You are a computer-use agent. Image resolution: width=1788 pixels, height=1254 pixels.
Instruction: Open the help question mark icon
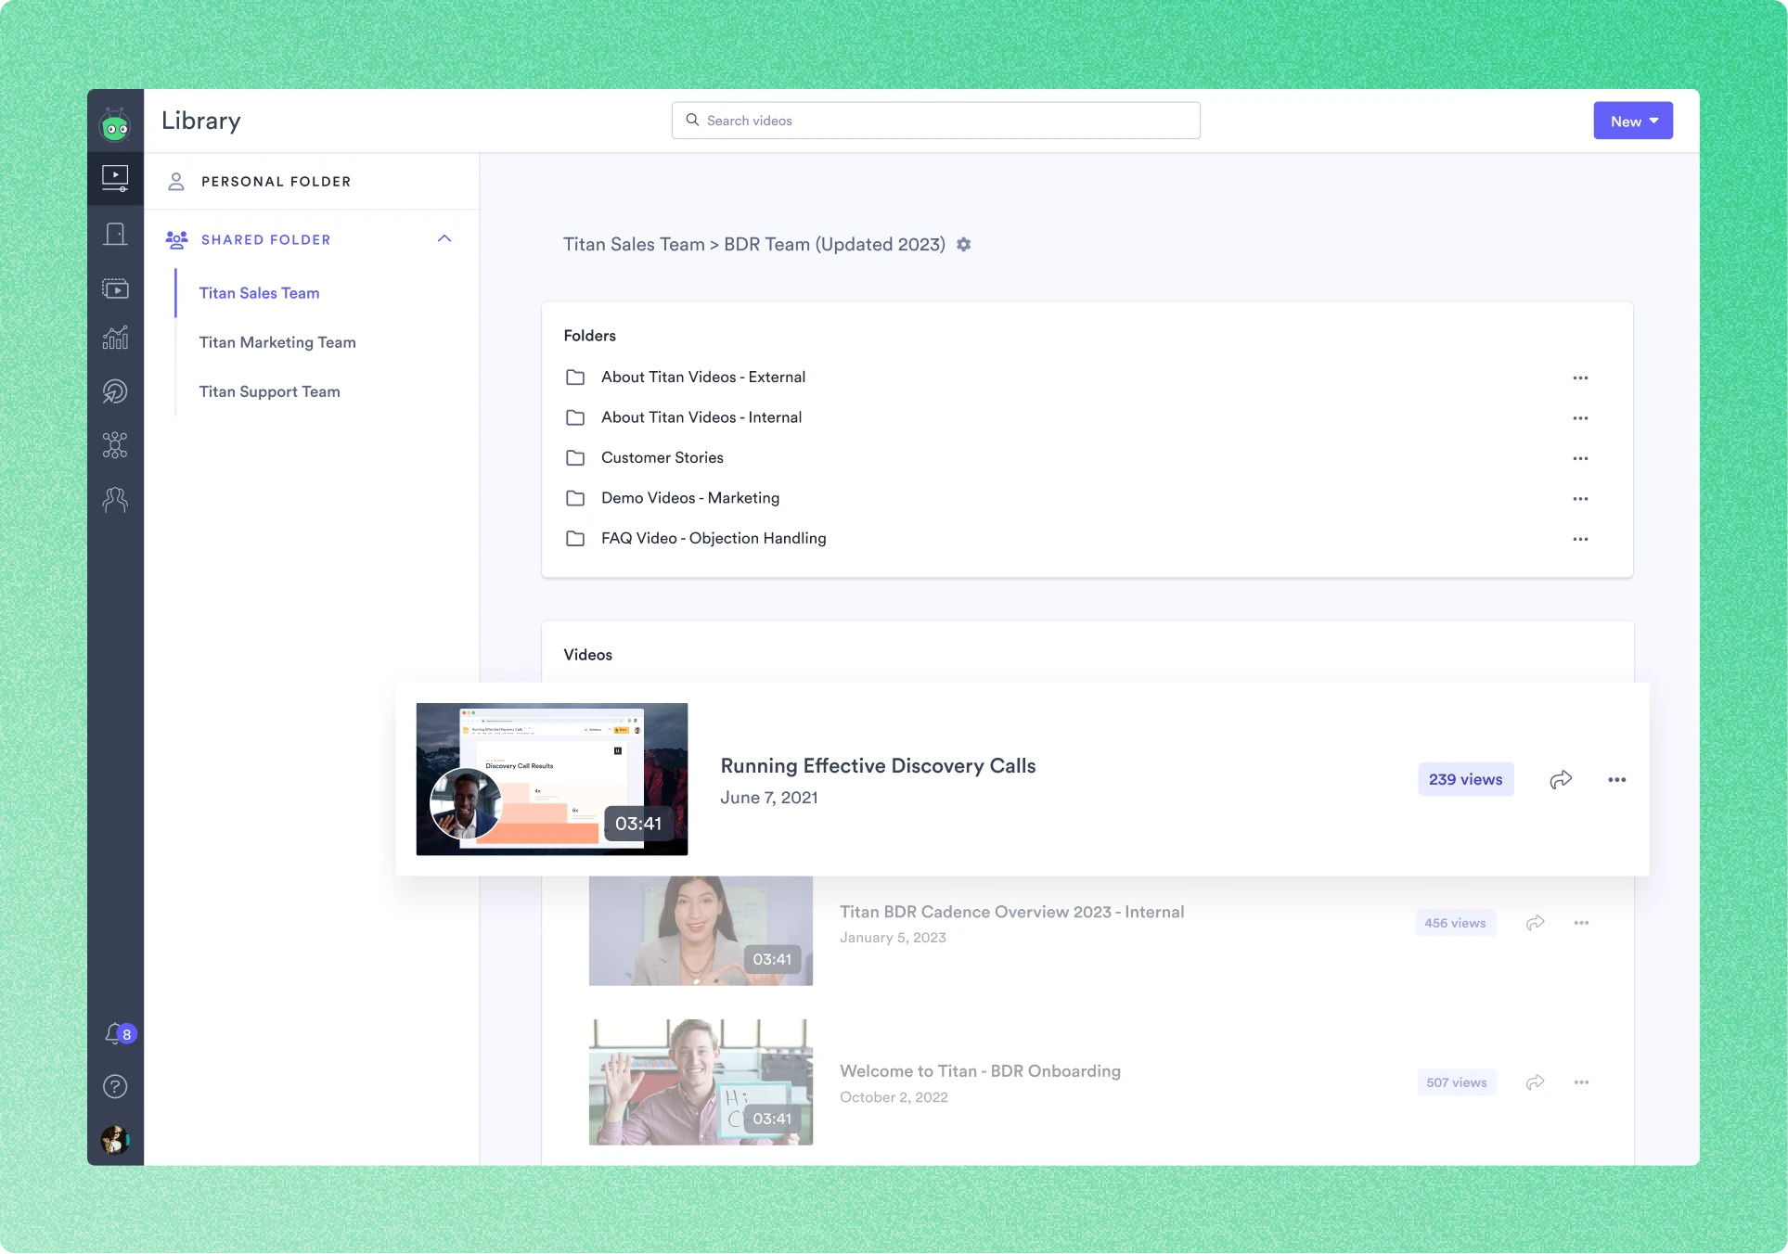pyautogui.click(x=115, y=1086)
